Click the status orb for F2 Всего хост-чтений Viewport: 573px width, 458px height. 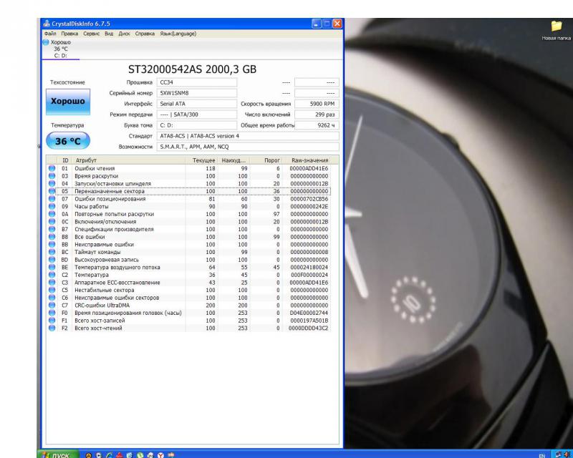click(x=52, y=328)
